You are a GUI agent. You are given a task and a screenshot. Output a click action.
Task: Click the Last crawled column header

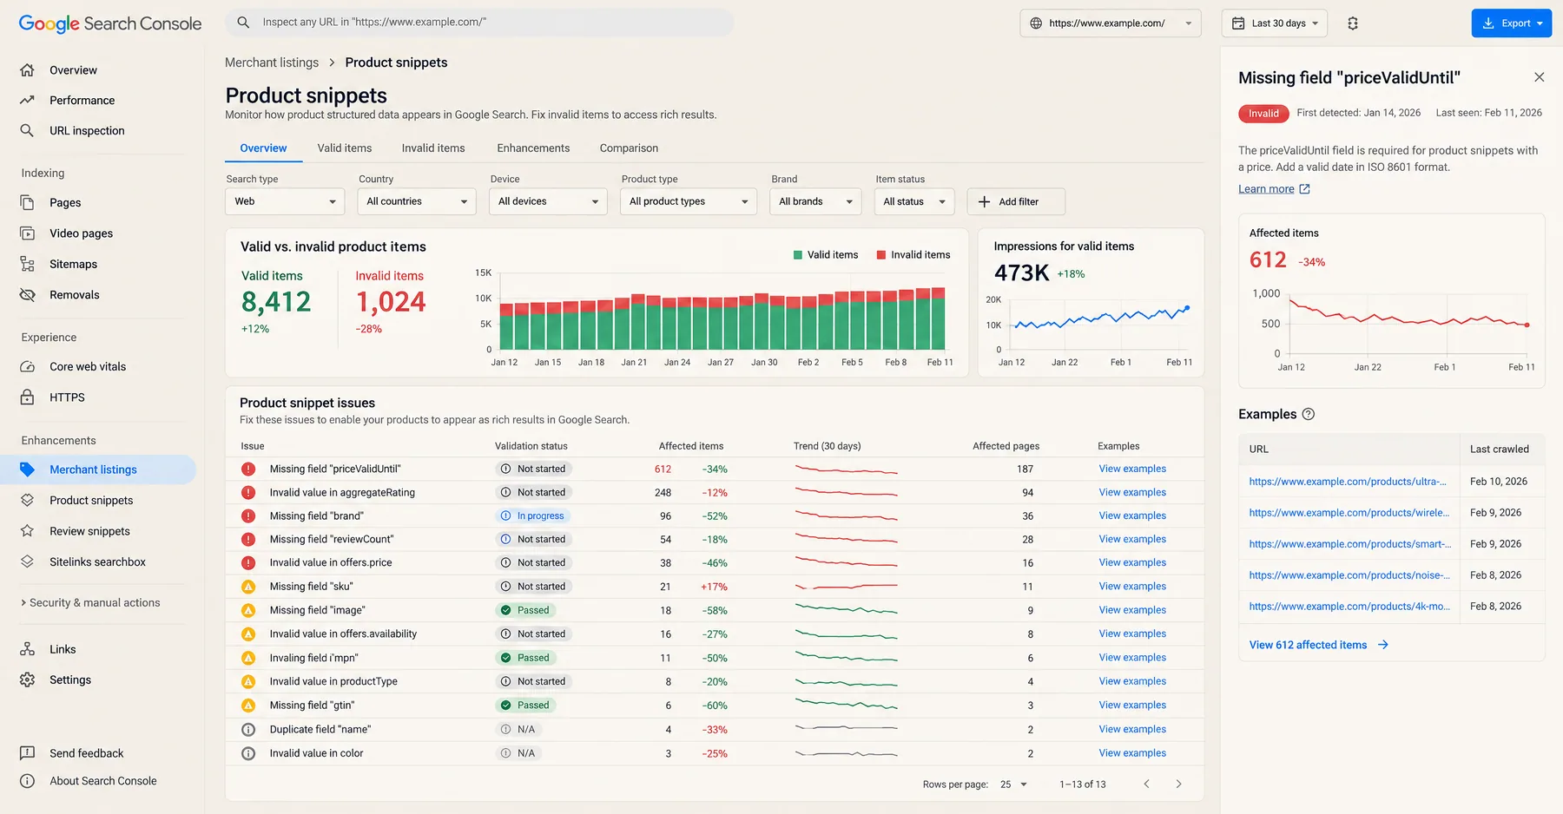coord(1499,450)
